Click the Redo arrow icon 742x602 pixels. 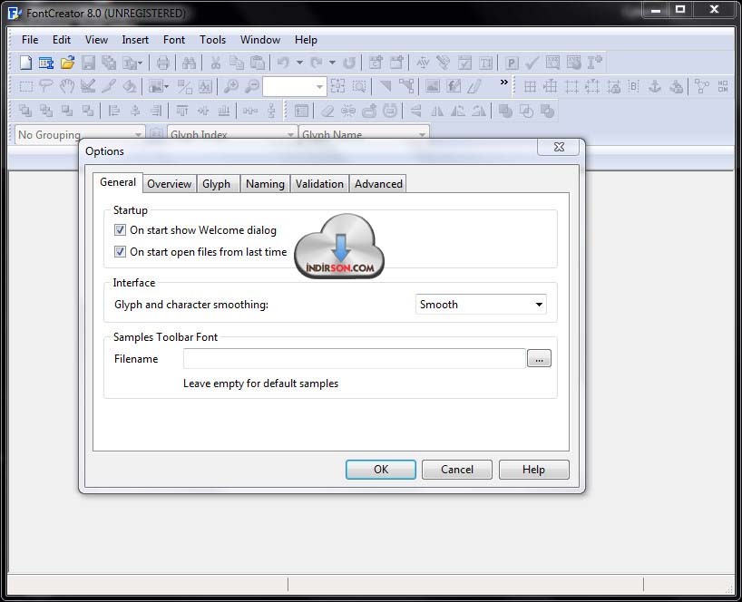click(x=317, y=62)
